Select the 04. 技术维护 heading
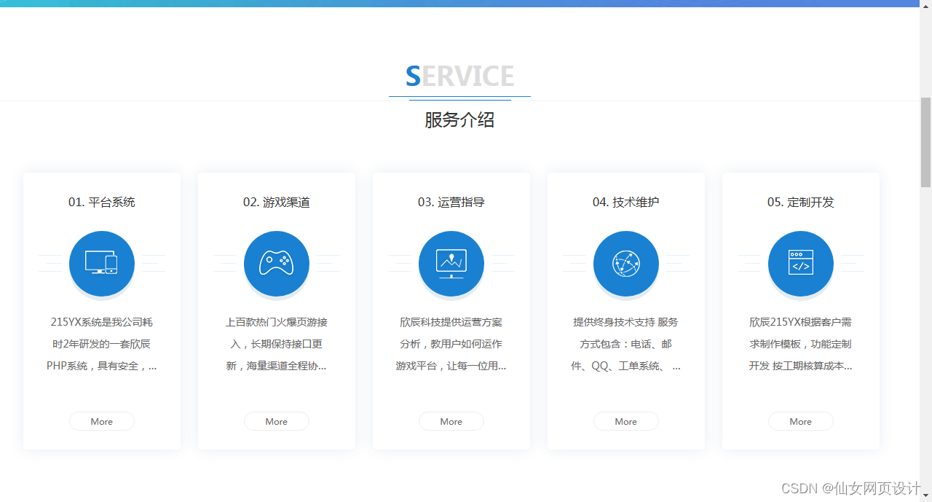This screenshot has width=932, height=502. pos(626,202)
